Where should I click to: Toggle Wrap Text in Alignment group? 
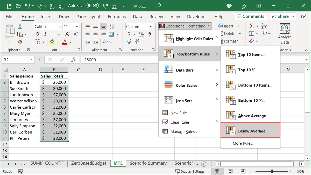pyautogui.click(x=111, y=26)
